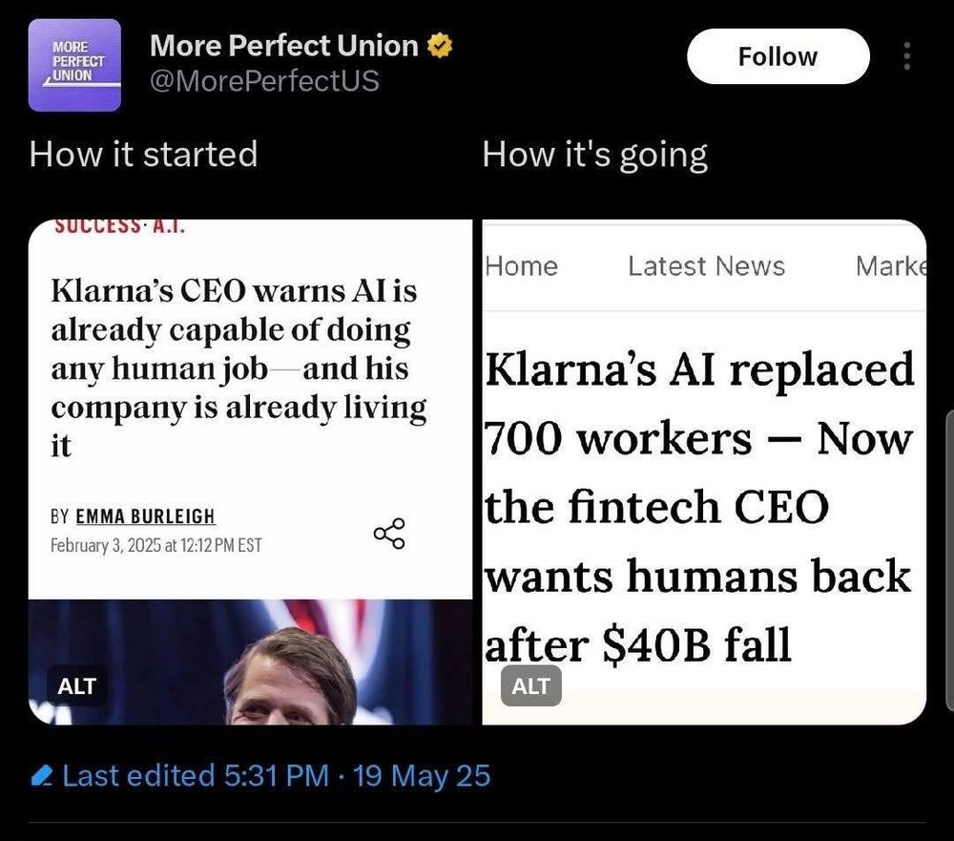
Task: Click the SUCCESS · A.I. category label
Action: pos(120,227)
